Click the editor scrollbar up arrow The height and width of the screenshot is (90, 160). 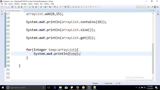153,13
